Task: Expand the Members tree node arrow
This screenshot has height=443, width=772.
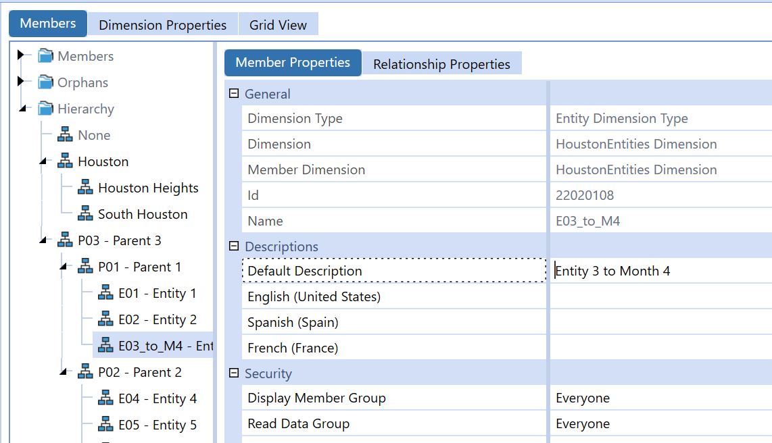Action: (22, 55)
